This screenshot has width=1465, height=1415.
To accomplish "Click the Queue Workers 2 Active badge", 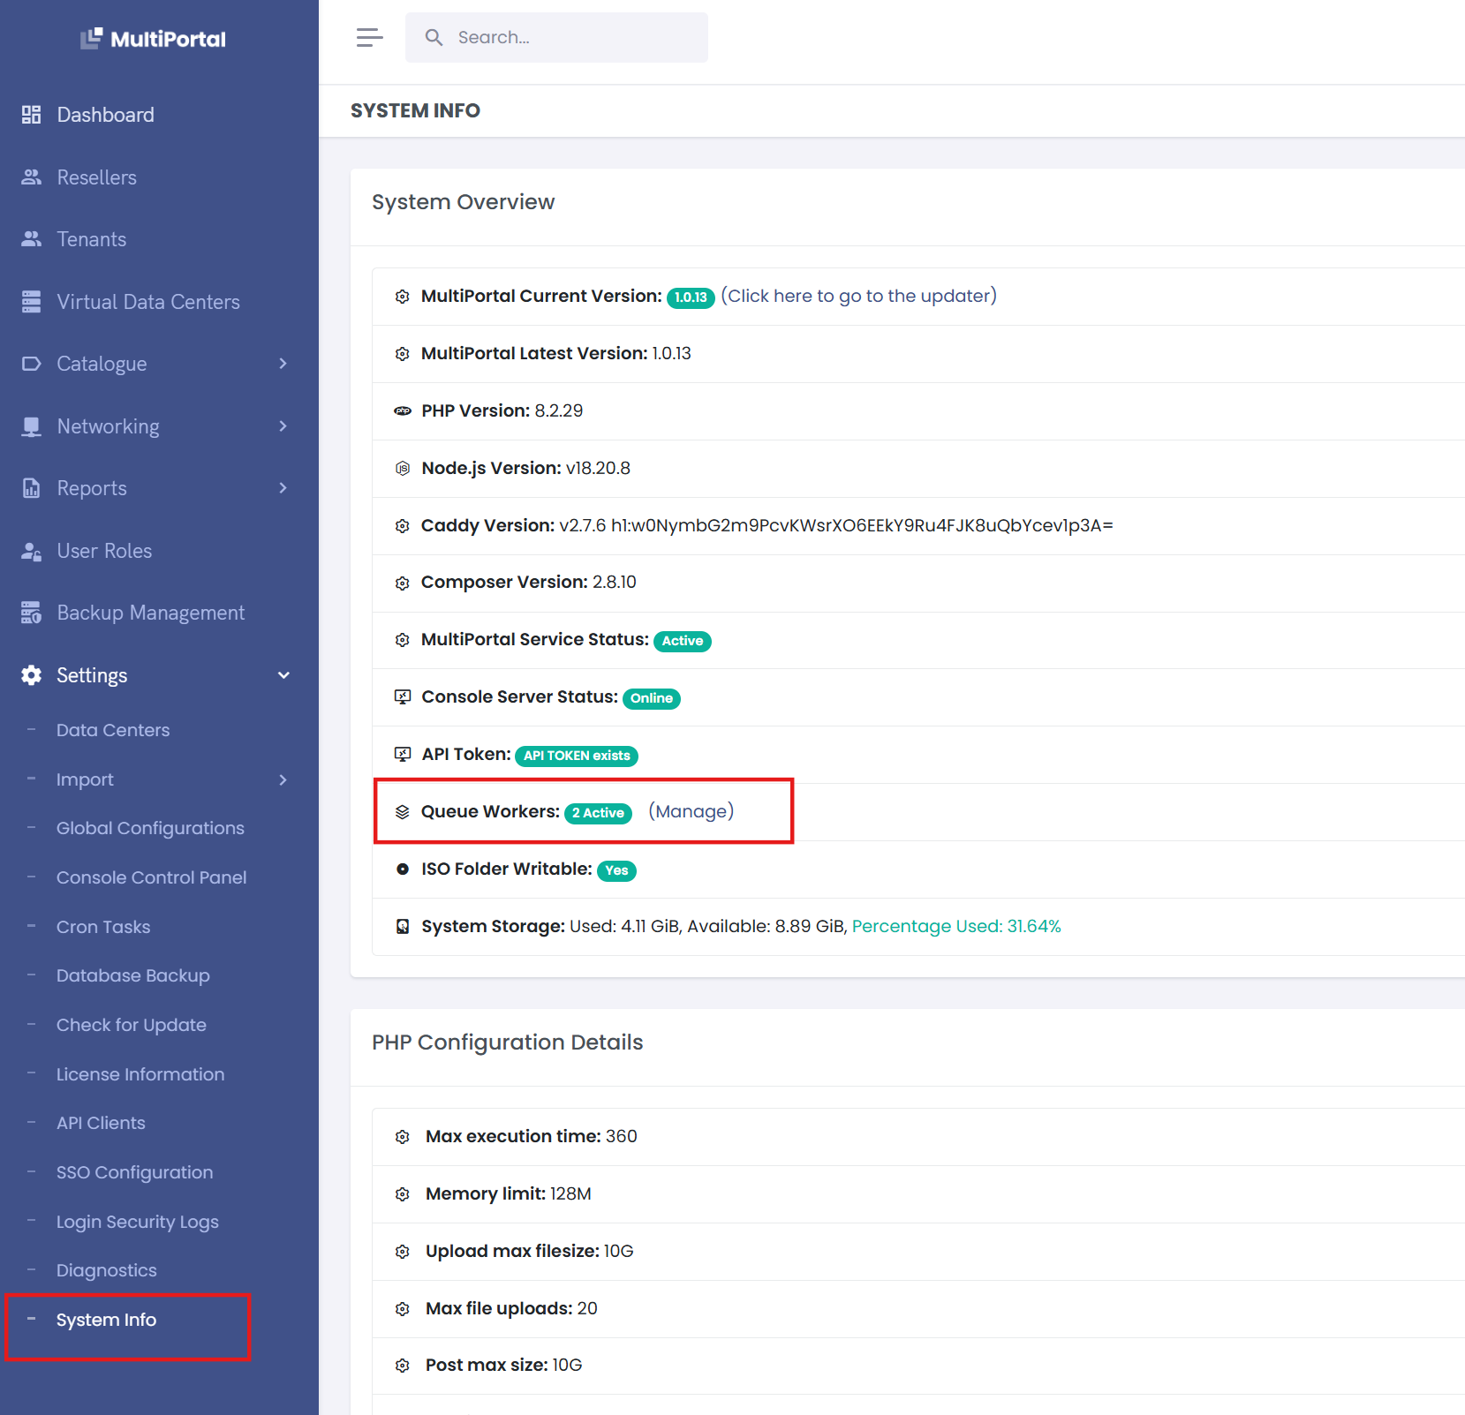I will click(598, 813).
